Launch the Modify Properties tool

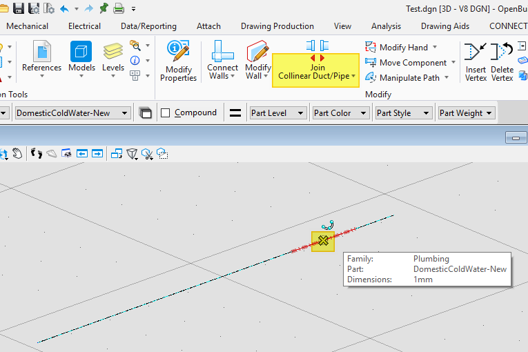point(179,61)
